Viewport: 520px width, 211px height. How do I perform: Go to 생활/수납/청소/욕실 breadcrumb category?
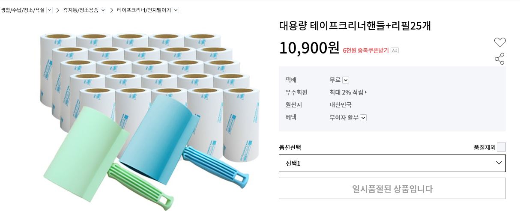[x=23, y=10]
